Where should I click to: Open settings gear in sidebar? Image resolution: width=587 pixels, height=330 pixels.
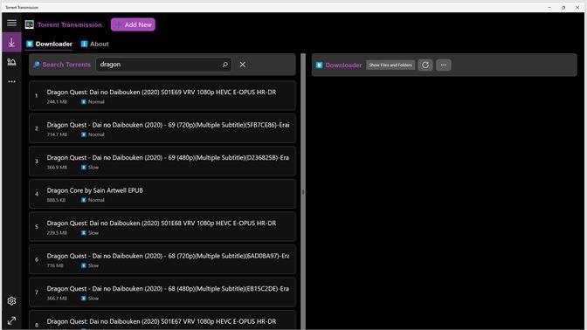11,301
